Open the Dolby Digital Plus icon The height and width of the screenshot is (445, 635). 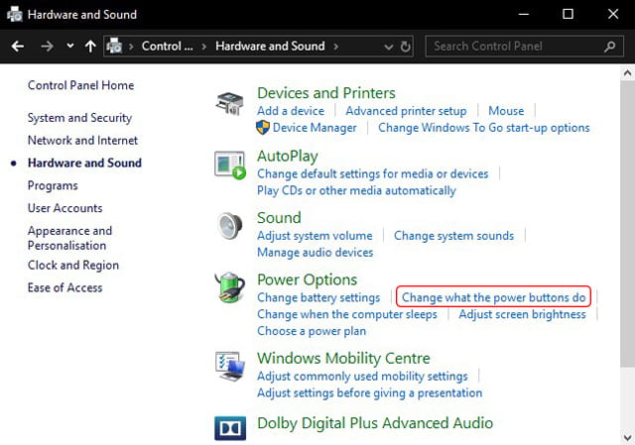click(x=230, y=428)
